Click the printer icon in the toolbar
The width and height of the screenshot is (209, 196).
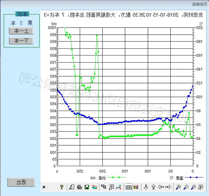[79, 187]
